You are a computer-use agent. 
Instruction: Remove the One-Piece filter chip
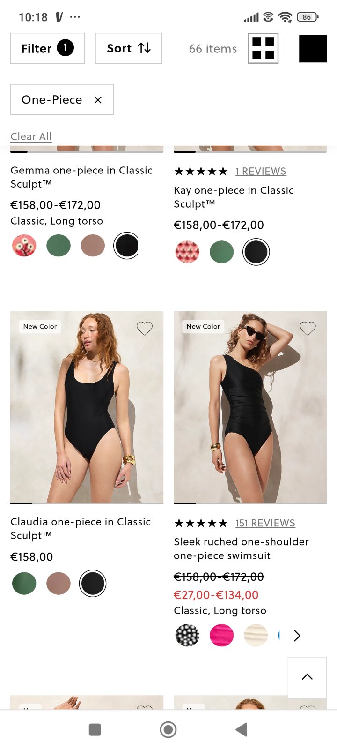(98, 100)
